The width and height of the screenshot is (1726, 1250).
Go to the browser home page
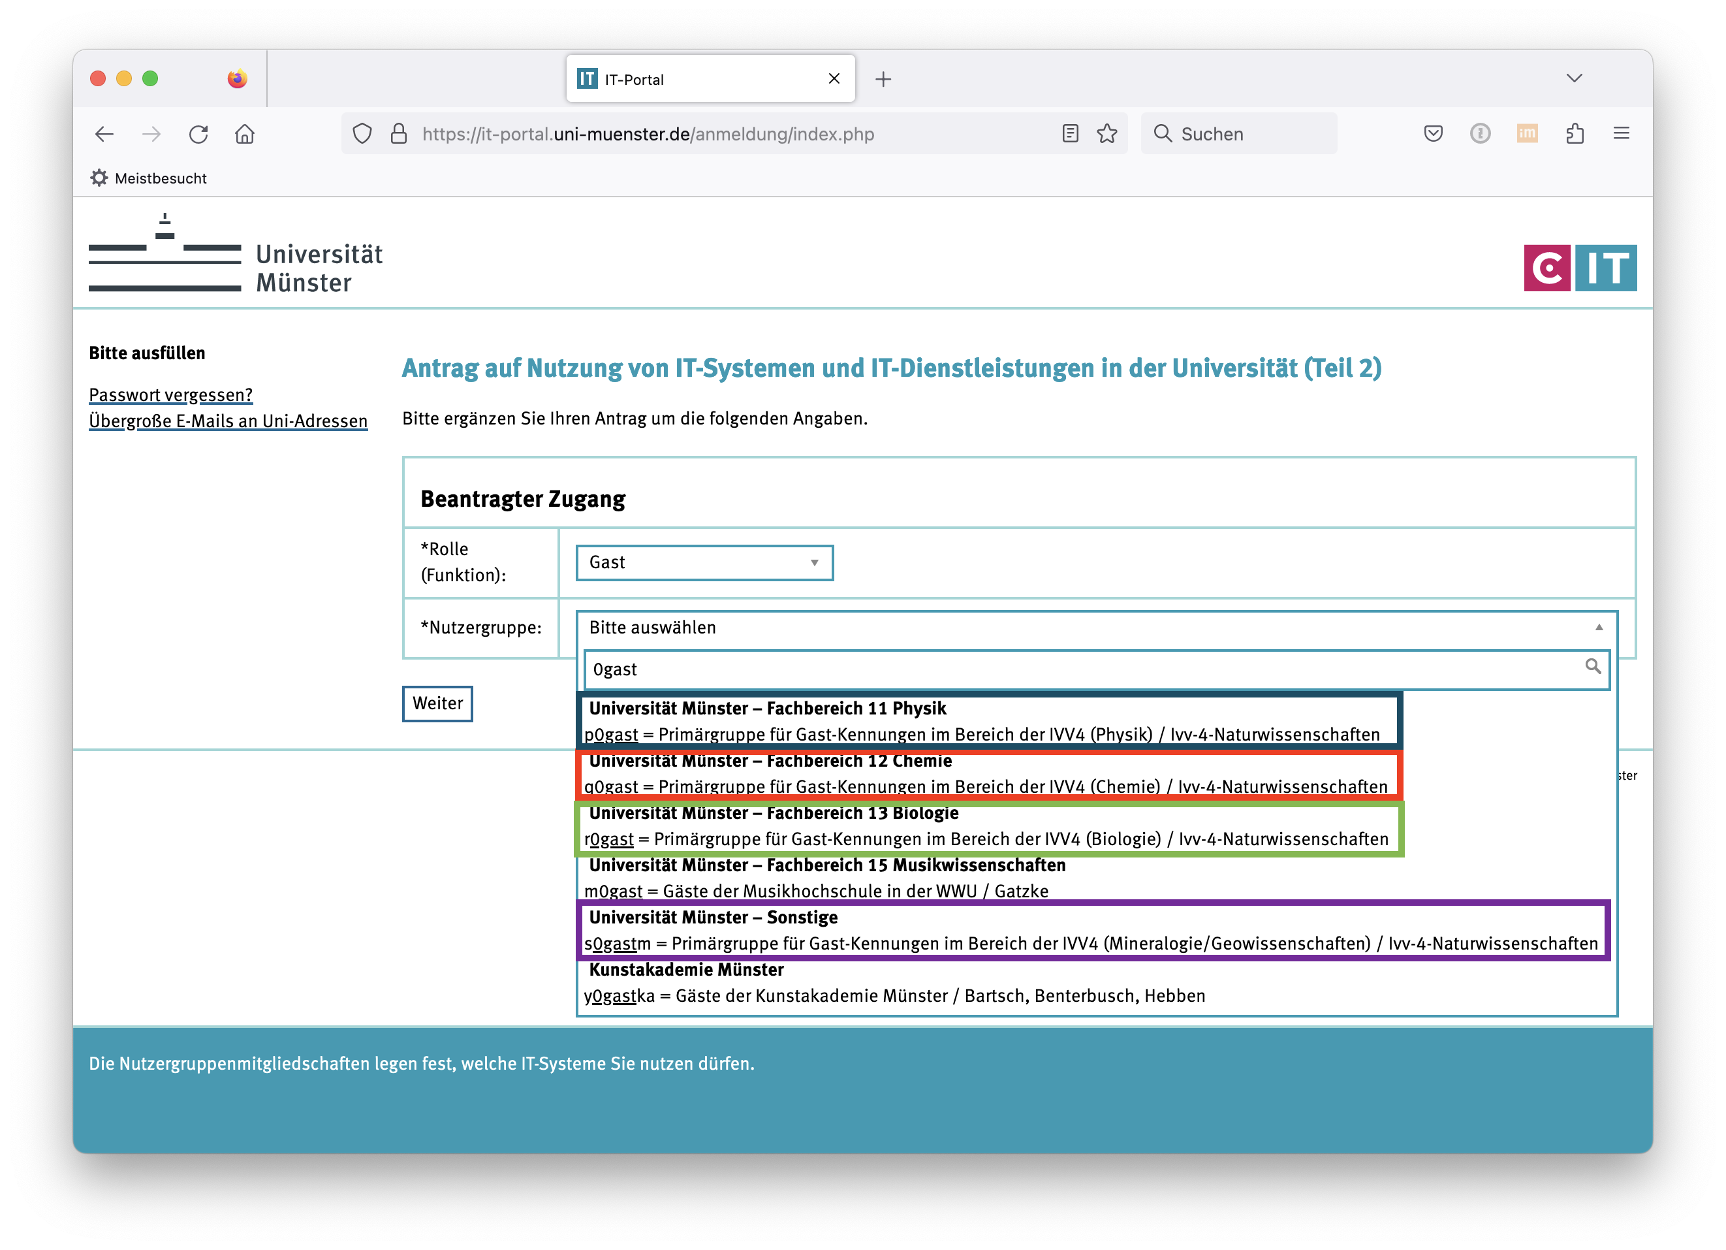coord(245,134)
